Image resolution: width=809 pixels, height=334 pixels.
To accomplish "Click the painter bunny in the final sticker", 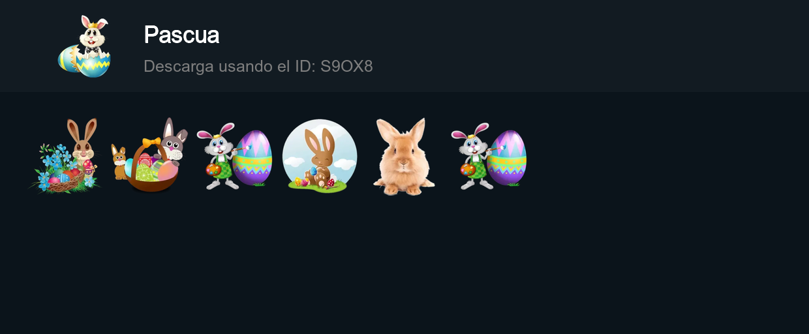I will (x=472, y=157).
